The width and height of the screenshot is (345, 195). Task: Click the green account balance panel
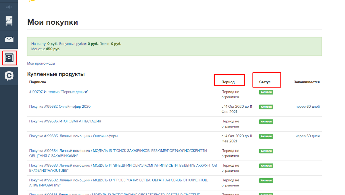(174, 46)
